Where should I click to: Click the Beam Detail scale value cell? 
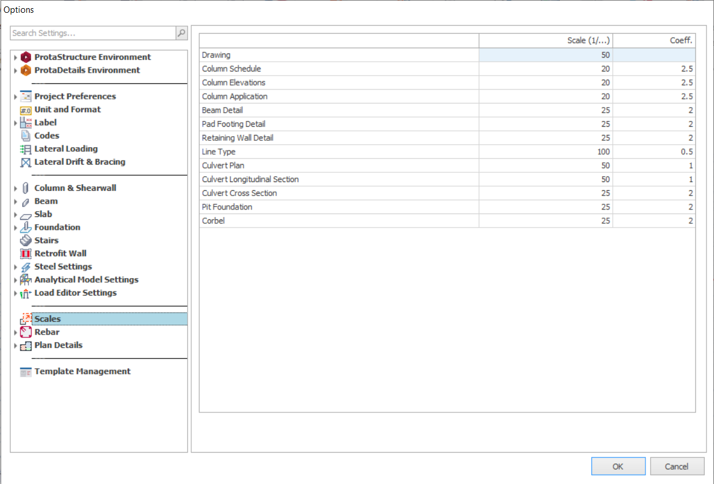click(x=545, y=110)
